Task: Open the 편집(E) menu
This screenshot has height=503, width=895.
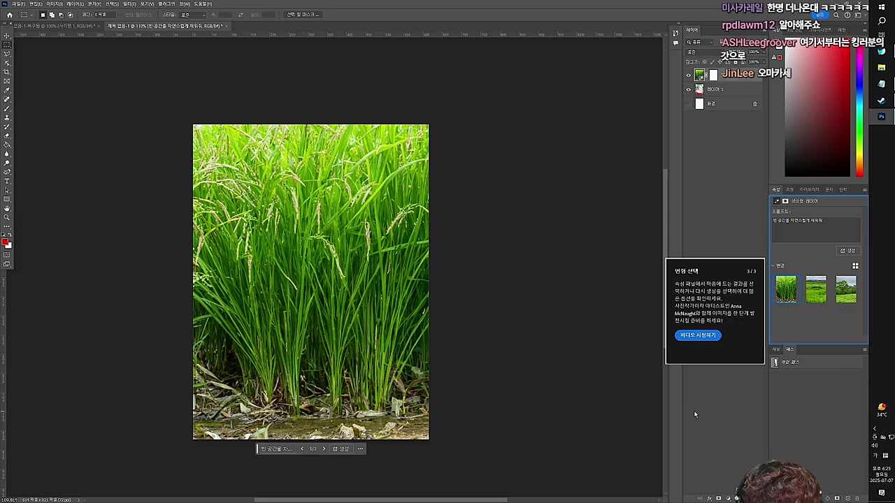Action: pyautogui.click(x=36, y=4)
